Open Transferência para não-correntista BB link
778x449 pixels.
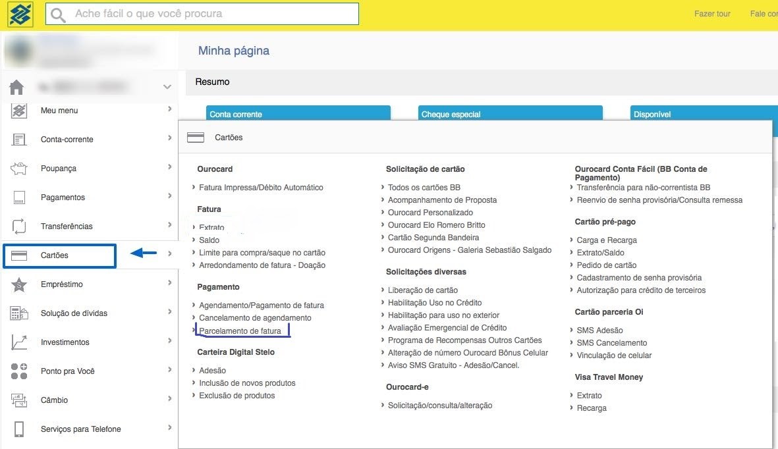coord(644,188)
